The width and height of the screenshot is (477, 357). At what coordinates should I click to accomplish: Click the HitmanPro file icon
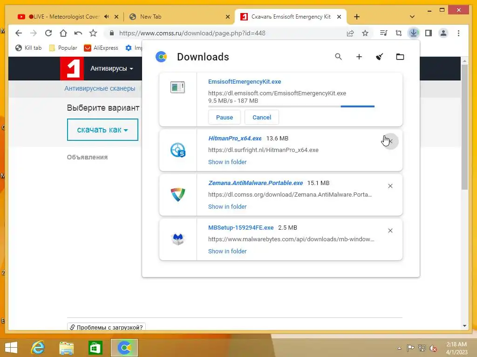tap(178, 150)
